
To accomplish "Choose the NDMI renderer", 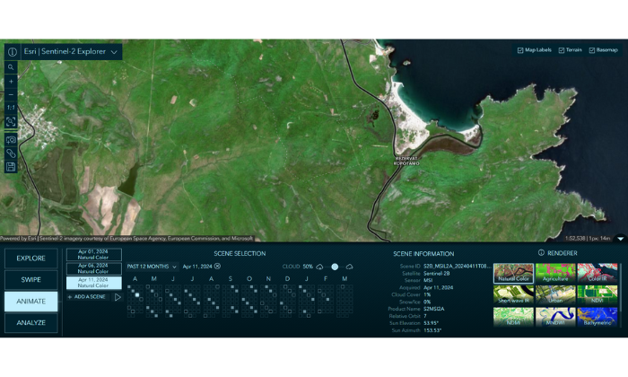I will coord(513,317).
